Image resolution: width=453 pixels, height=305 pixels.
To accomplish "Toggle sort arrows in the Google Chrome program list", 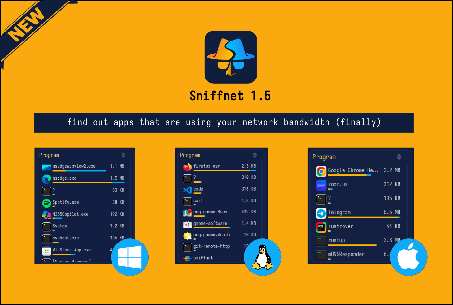I will pyautogui.click(x=399, y=157).
